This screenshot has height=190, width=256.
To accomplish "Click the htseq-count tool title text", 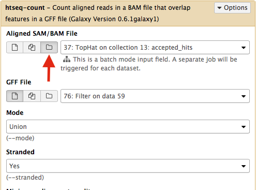I will [25, 8].
